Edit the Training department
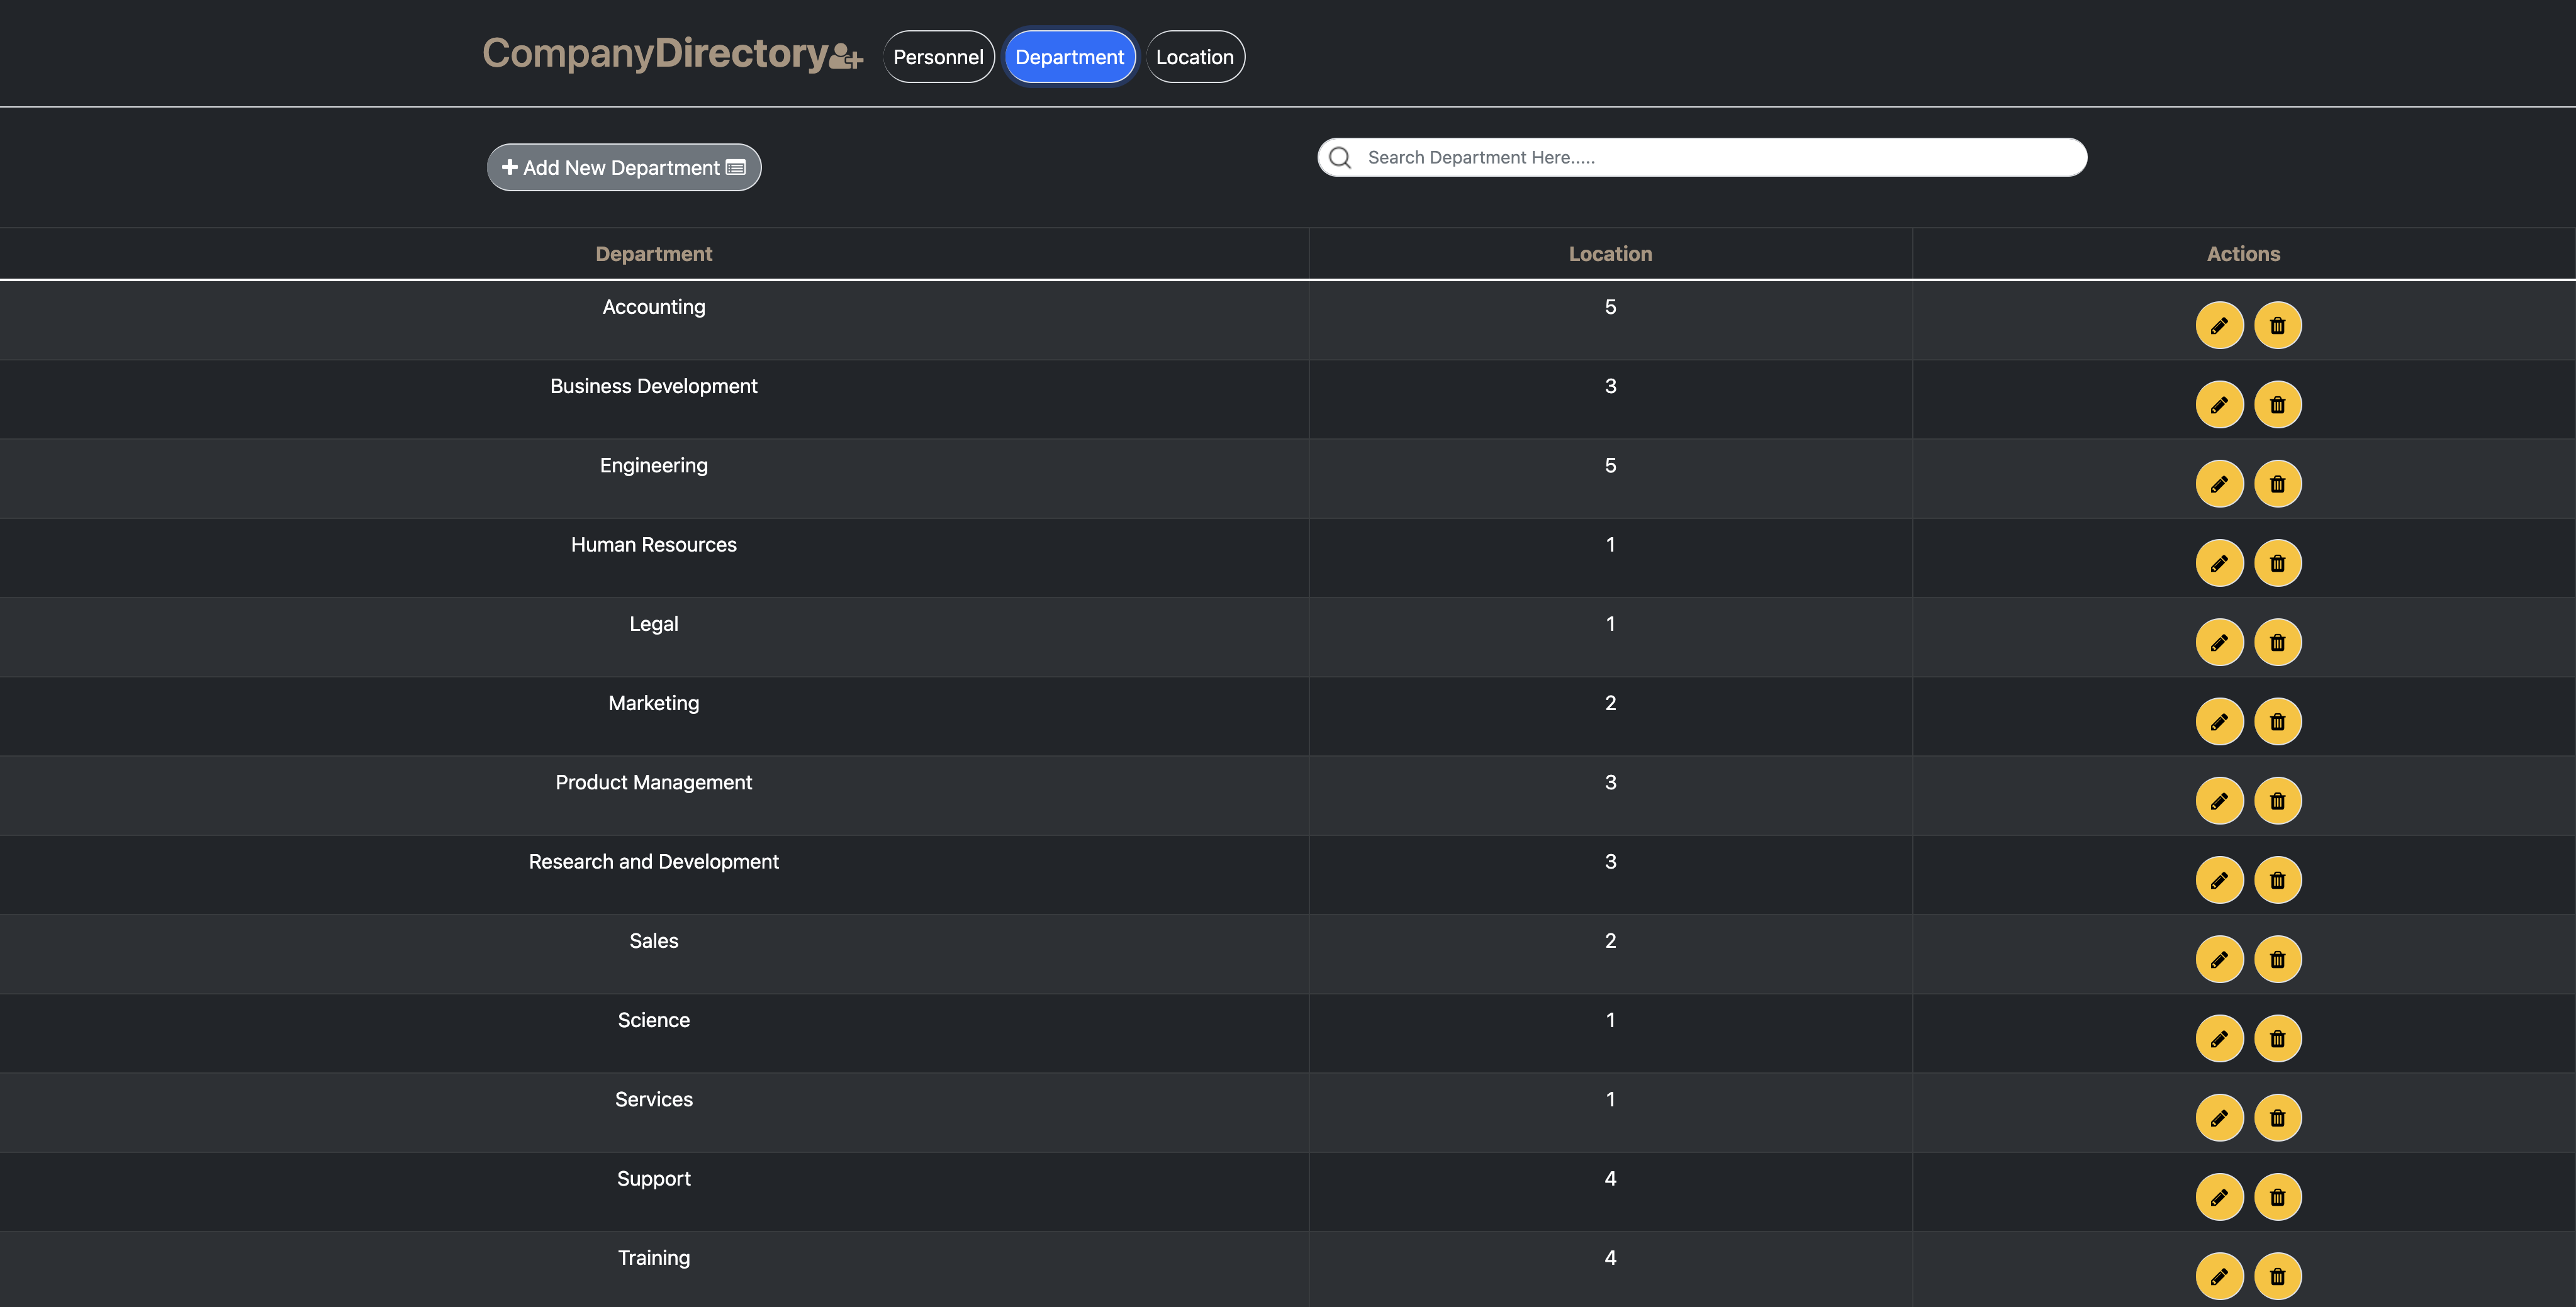2576x1307 pixels. (x=2219, y=1276)
